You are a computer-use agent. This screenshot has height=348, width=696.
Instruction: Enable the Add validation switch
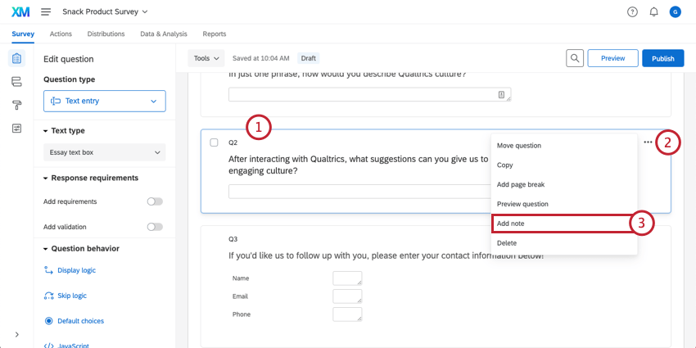(154, 227)
